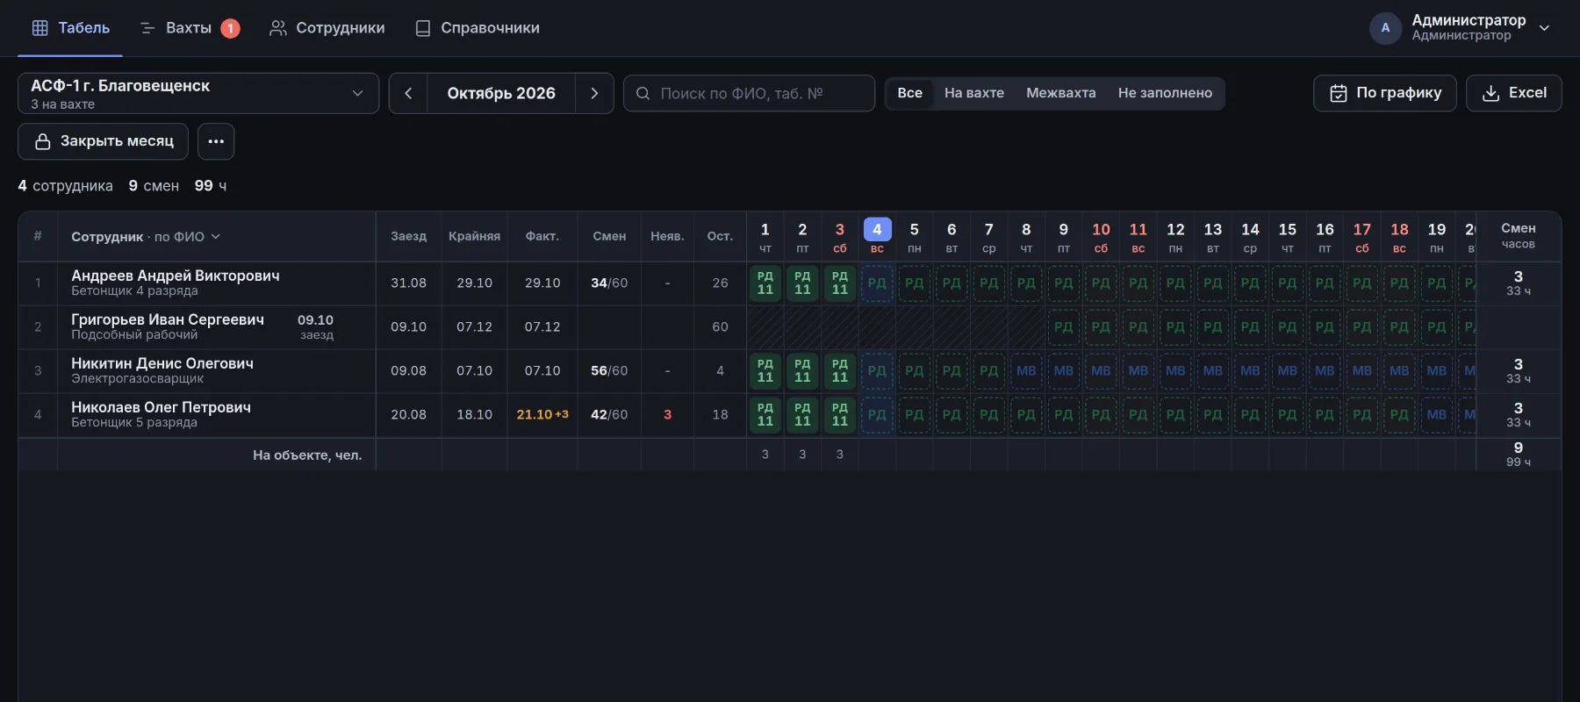Click Николаев Олег Петрович row name
The width and height of the screenshot is (1580, 702).
click(162, 407)
